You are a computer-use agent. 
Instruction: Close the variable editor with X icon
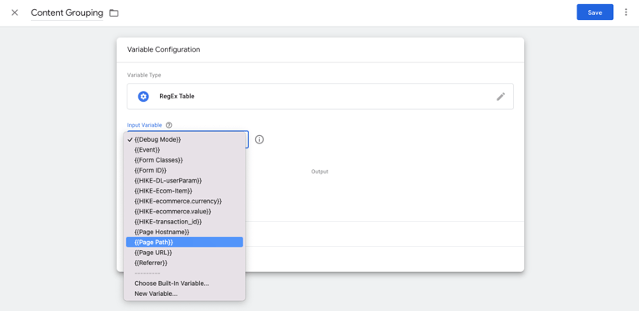(15, 13)
